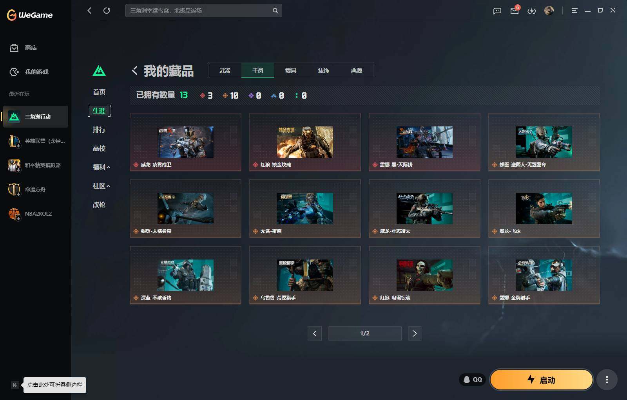Open the 红狼-电锯惊魂 skin card
The height and width of the screenshot is (400, 627).
(x=424, y=275)
